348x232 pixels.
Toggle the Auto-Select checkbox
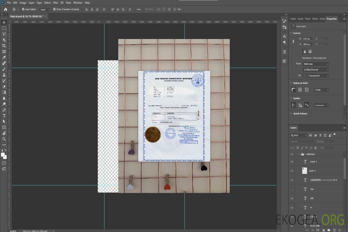click(x=23, y=9)
